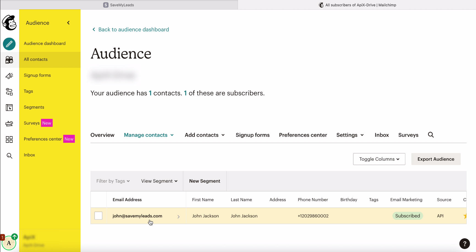The width and height of the screenshot is (476, 252).
Task: Collapse the Audience sidebar with chevron
Action: pyautogui.click(x=68, y=23)
